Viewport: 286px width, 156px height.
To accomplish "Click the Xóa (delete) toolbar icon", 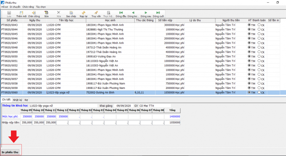I will click(59, 12).
